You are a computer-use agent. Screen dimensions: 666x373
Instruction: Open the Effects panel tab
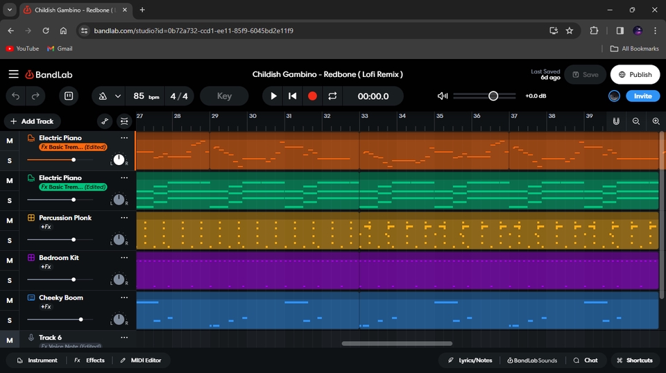tap(89, 361)
